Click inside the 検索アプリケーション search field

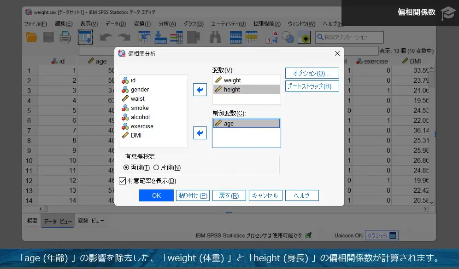(350, 37)
